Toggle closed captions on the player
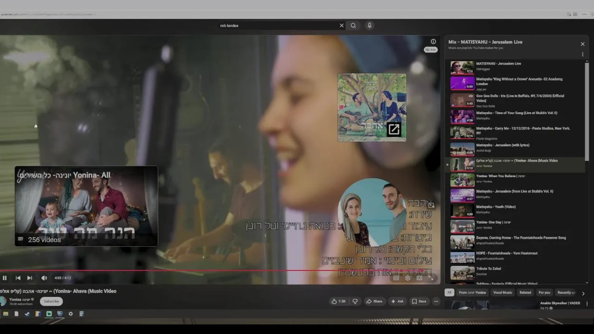594x334 pixels. pos(396,278)
